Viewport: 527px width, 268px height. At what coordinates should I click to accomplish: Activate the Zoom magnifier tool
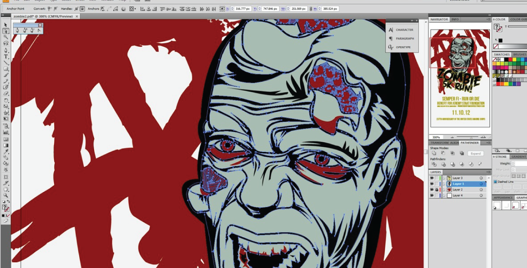[x=6, y=195]
